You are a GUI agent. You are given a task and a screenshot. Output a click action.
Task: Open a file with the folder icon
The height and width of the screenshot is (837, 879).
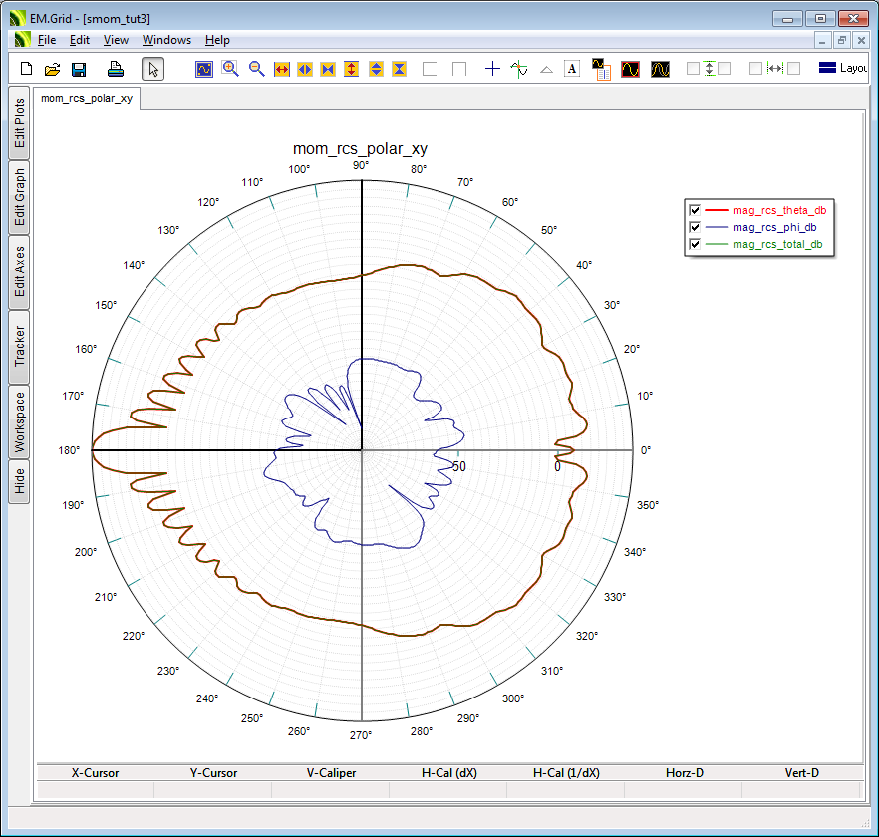pos(53,69)
